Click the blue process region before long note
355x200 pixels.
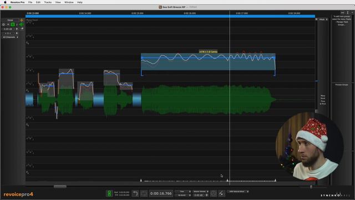tap(137, 99)
